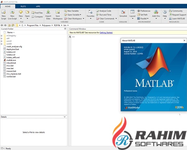Switch to the APPS tab
This screenshot has width=187, height=150.
(38, 6)
